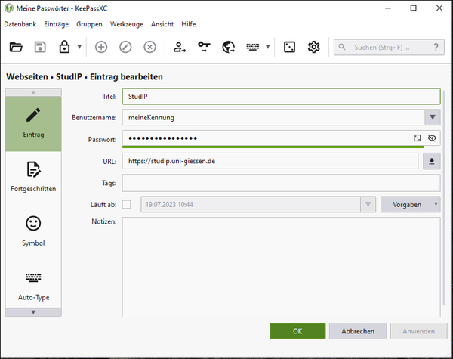Open the Ansicht menu
Screen dimensions: 453x359
click(x=162, y=24)
